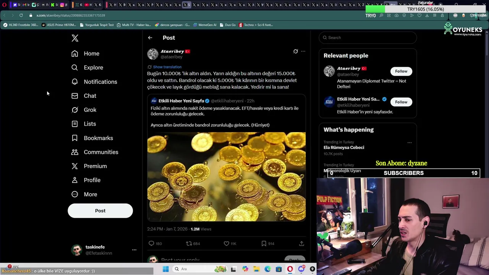The height and width of the screenshot is (275, 489).
Task: Click the white Post button
Action: 100,211
